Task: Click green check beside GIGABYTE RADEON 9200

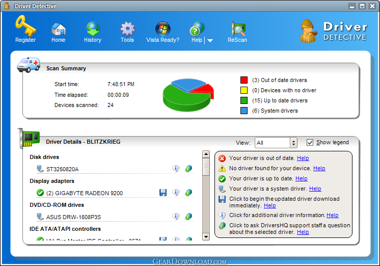Action: [40, 193]
